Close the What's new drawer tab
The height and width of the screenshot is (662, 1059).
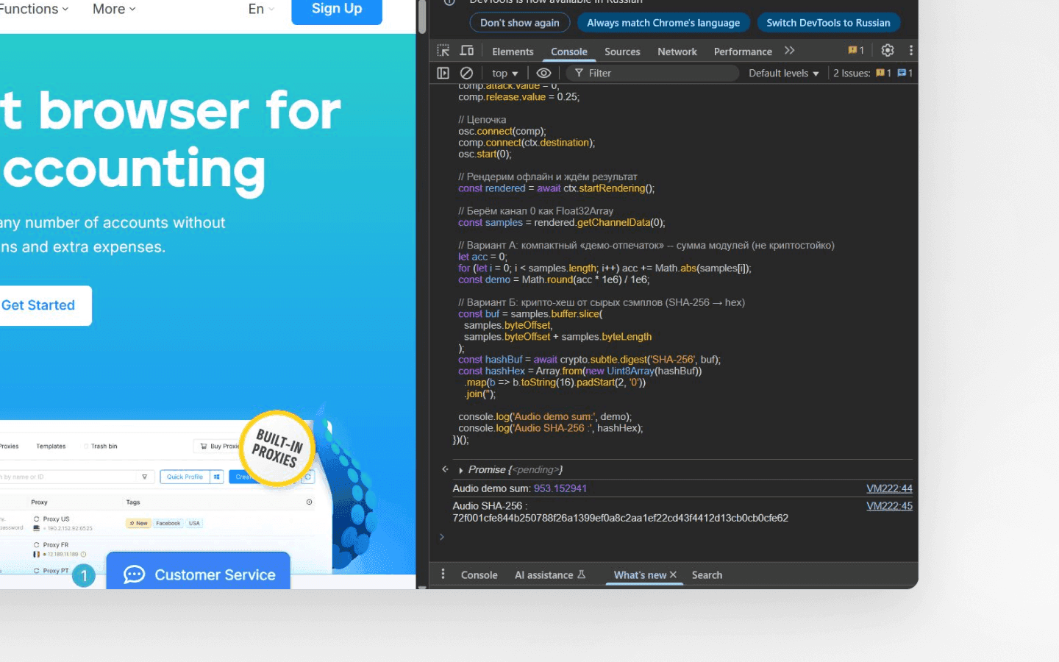(x=673, y=574)
